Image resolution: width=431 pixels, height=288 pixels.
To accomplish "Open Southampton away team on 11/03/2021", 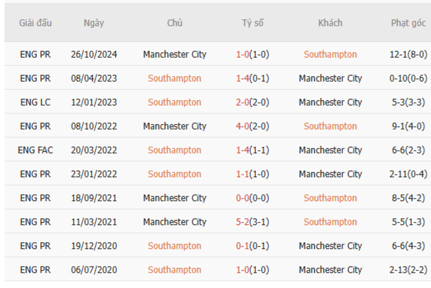I will pyautogui.click(x=330, y=222).
